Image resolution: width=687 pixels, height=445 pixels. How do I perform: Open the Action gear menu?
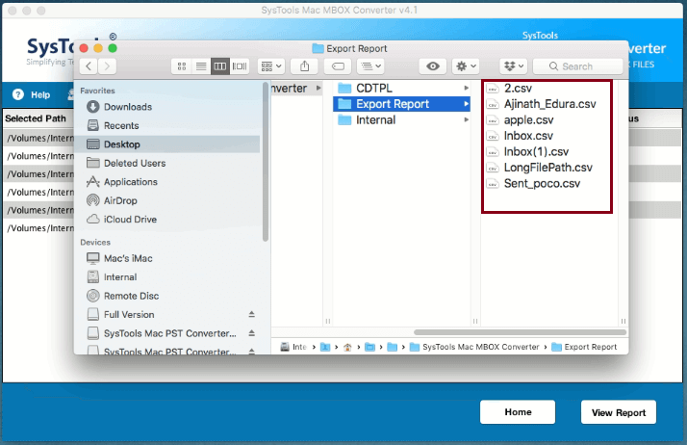tap(466, 66)
